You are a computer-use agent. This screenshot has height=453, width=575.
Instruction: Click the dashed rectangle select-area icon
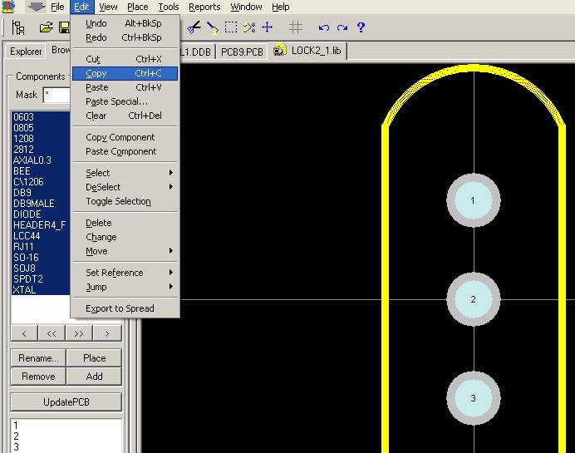pos(231,27)
